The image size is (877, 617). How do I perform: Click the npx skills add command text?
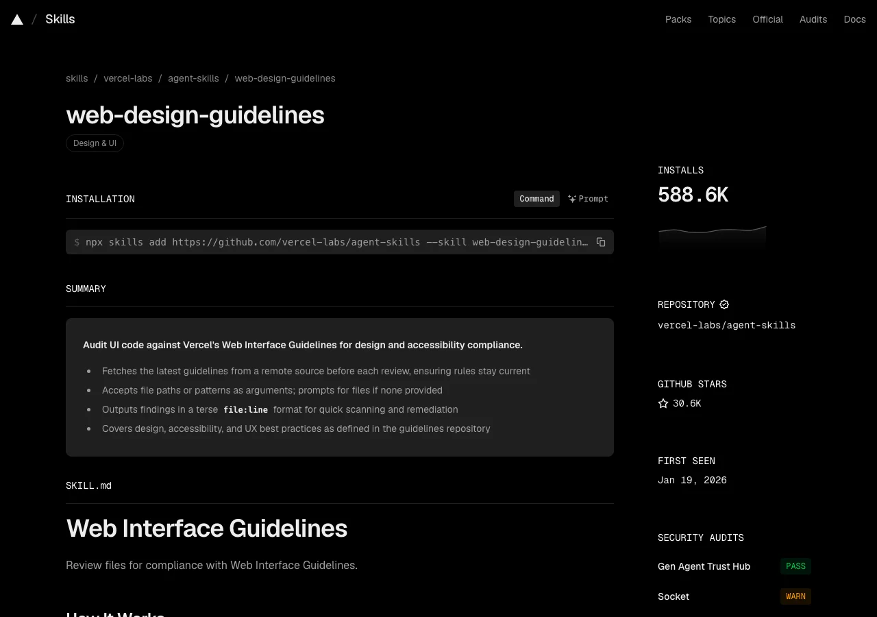(336, 242)
